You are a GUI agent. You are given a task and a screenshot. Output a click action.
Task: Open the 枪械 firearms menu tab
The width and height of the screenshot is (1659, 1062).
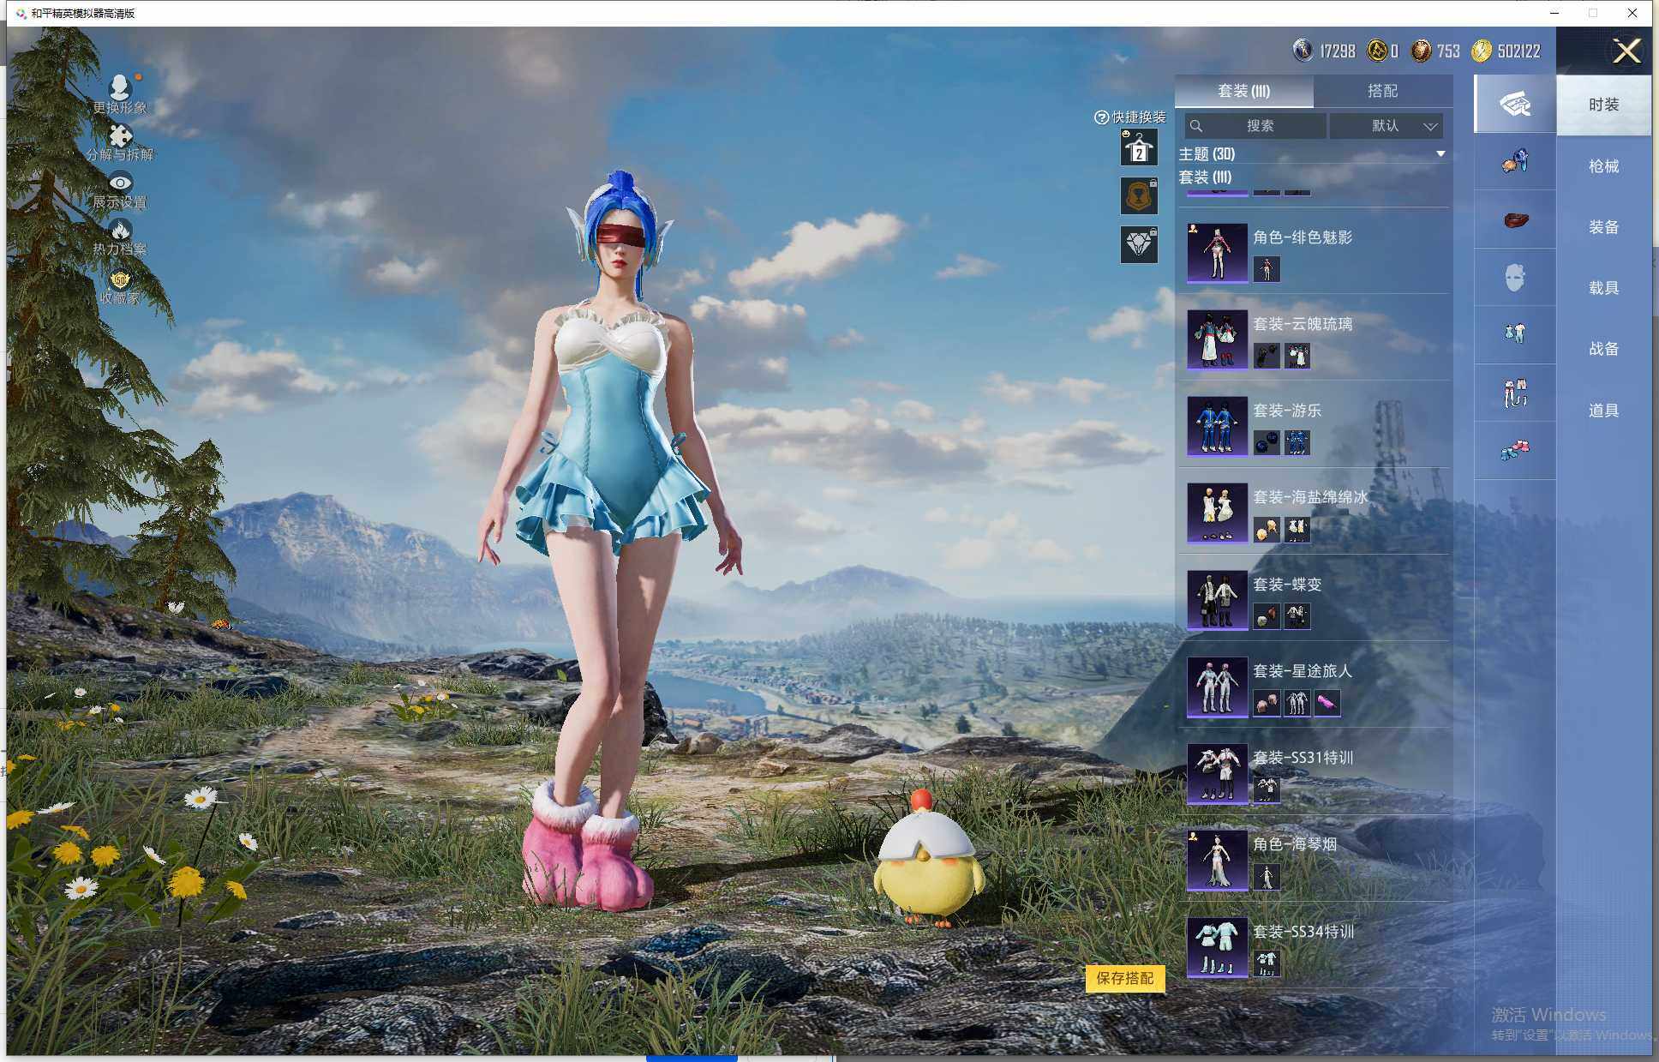(1602, 166)
